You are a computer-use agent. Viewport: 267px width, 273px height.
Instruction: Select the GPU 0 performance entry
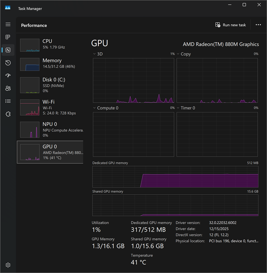point(50,152)
